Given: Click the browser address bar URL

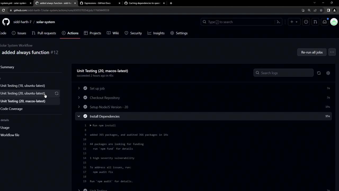Looking at the screenshot, I should (x=61, y=10).
